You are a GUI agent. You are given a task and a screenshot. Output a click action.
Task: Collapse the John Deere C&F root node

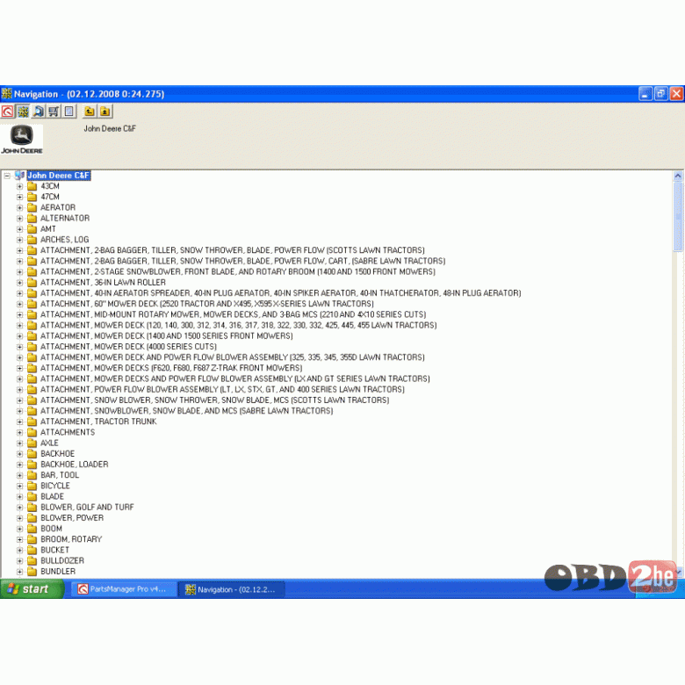[x=7, y=176]
